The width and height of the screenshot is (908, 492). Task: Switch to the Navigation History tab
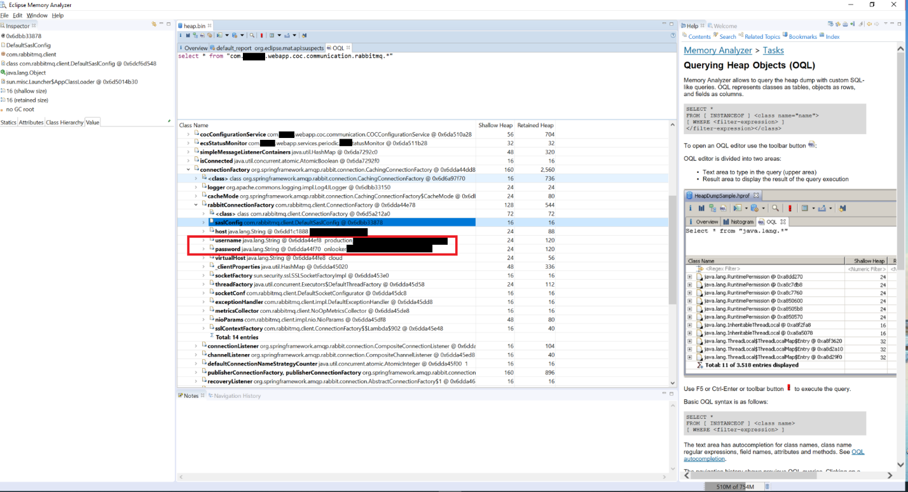[233, 395]
